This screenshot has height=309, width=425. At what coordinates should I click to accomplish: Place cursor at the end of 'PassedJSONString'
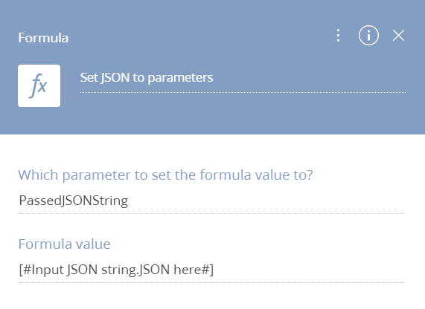(x=128, y=201)
